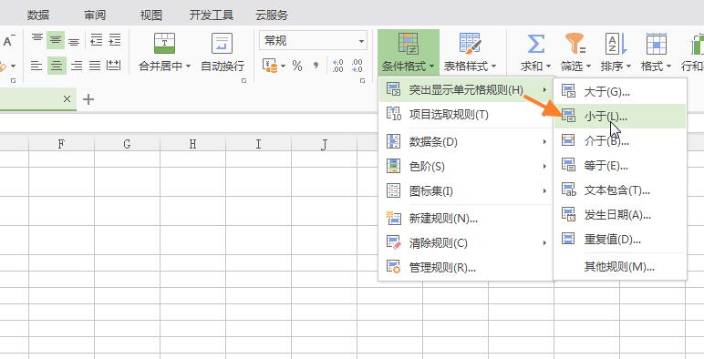Select column I header
The height and width of the screenshot is (359, 704).
[x=258, y=144]
